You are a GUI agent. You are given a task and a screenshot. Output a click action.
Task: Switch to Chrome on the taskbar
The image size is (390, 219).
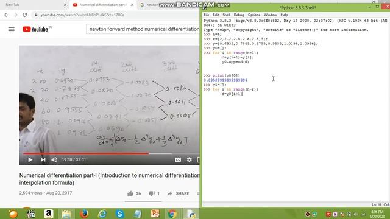coord(172,214)
